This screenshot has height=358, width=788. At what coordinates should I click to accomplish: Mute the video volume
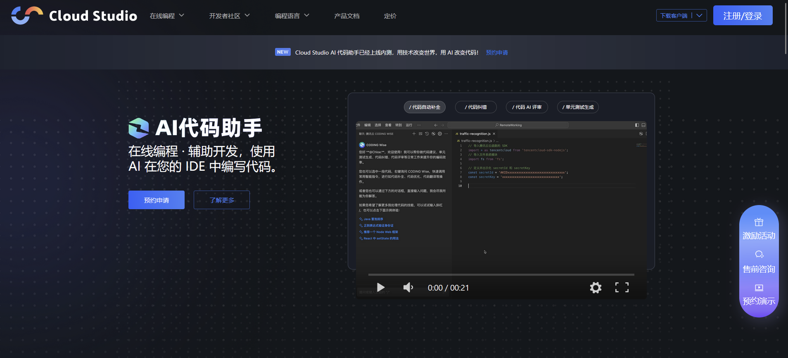coord(408,287)
